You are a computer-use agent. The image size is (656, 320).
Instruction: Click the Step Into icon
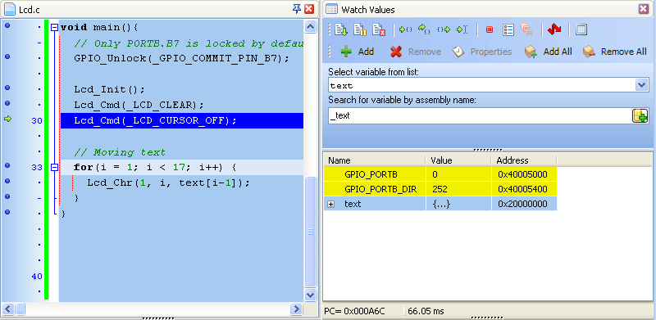405,29
